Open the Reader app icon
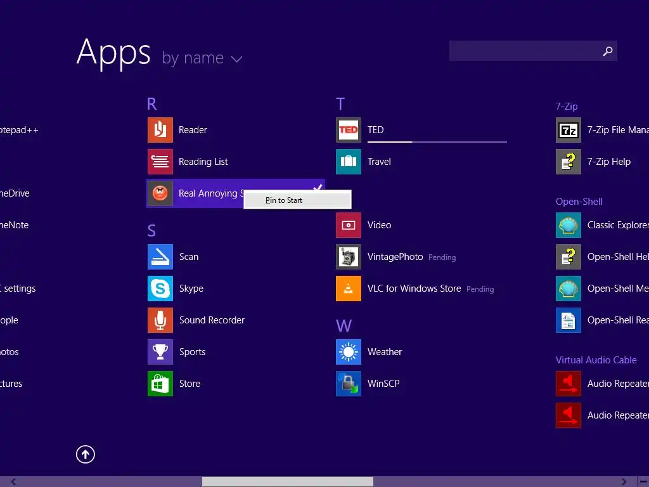Image resolution: width=649 pixels, height=487 pixels. click(x=160, y=130)
